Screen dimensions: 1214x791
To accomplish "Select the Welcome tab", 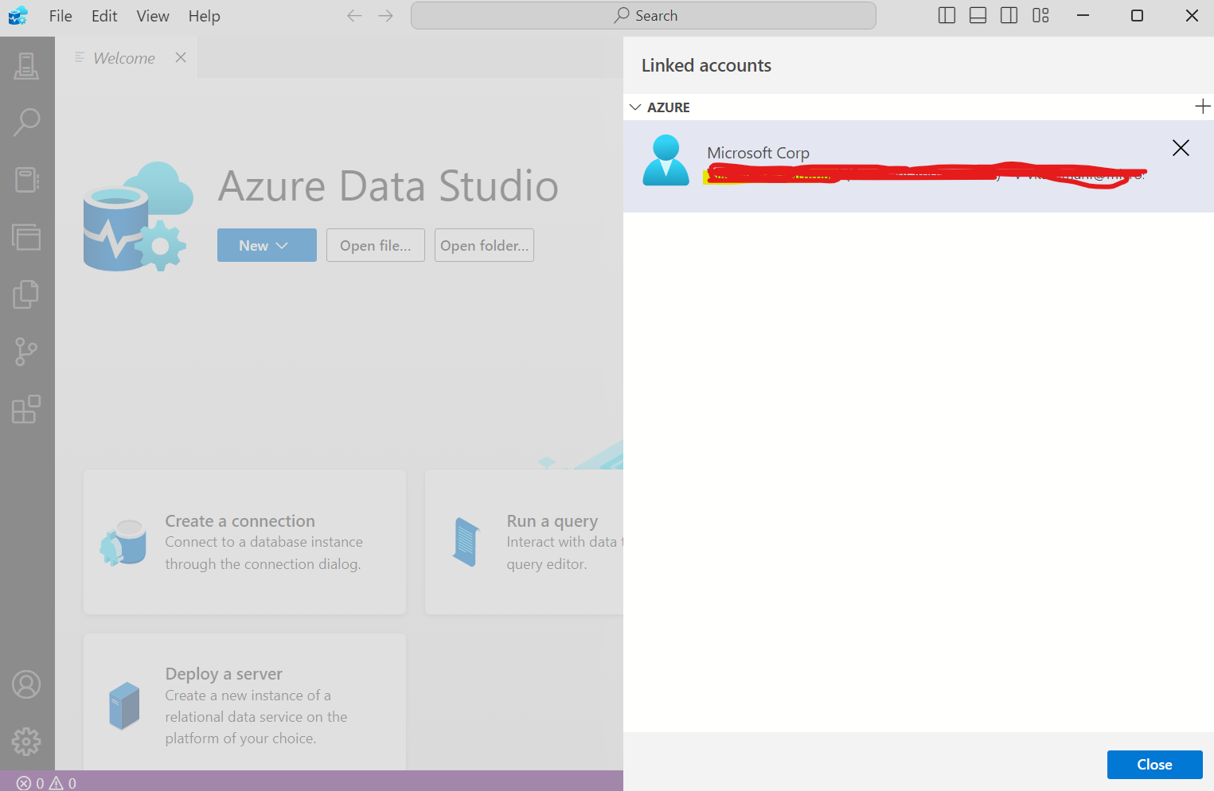I will pyautogui.click(x=124, y=58).
